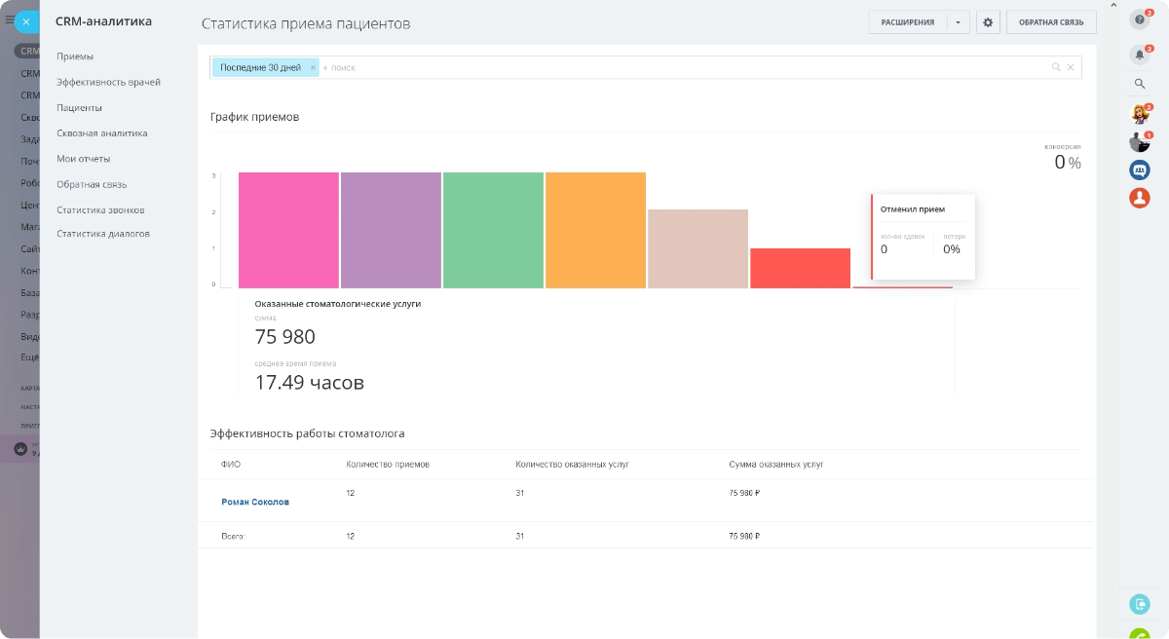Open Роман Соколов profile link
Screen dimensions: 1169x639
click(255, 502)
